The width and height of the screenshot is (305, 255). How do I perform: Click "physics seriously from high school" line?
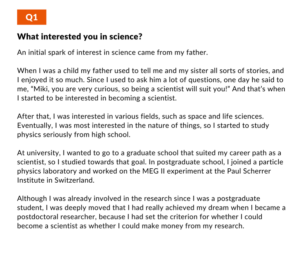point(74,134)
